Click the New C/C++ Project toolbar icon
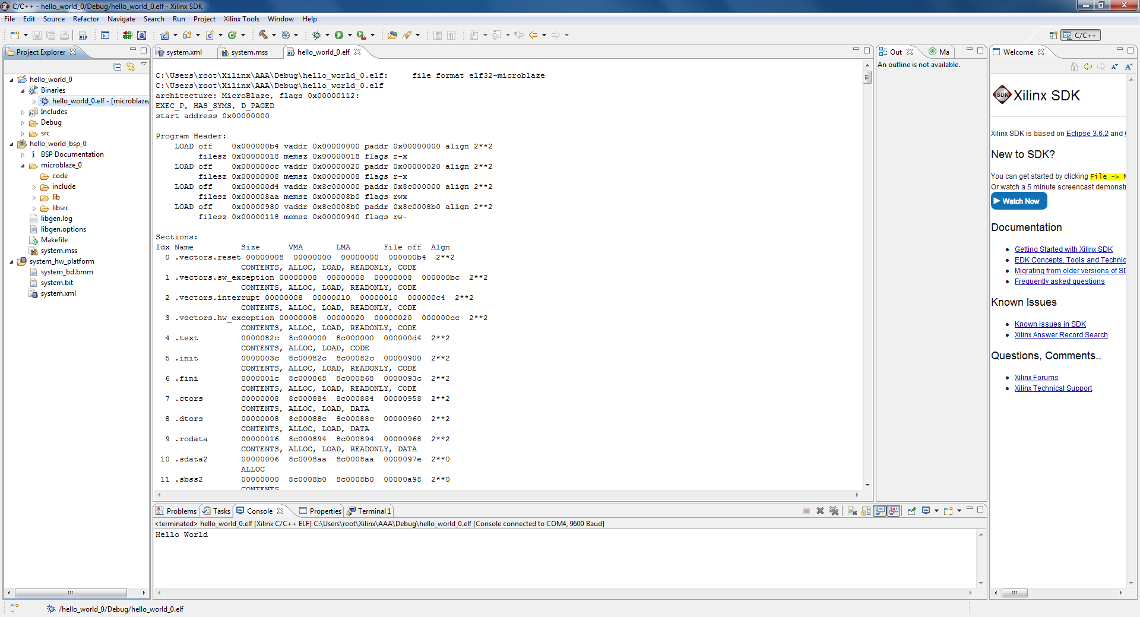Image resolution: width=1140 pixels, height=617 pixels. 165,35
